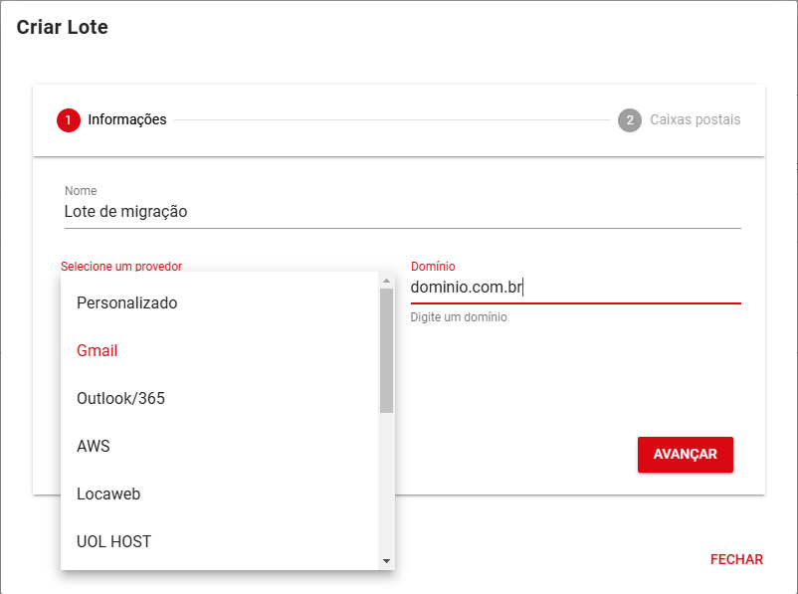Click the Selecione um provedor label
The height and width of the screenshot is (594, 798).
tap(121, 267)
